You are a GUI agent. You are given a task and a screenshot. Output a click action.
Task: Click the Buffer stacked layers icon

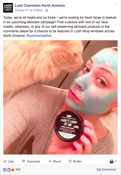(70, 161)
